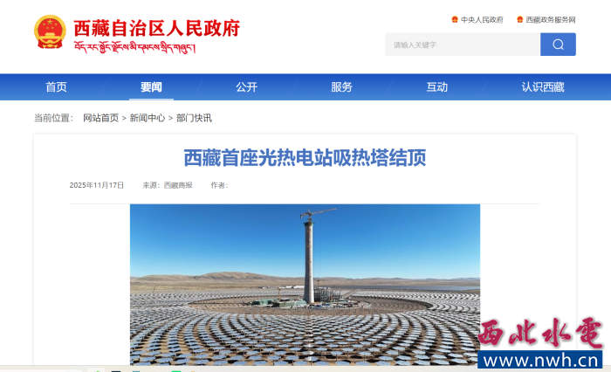Click the 西藏自治区人民政府 site title

[x=156, y=29]
